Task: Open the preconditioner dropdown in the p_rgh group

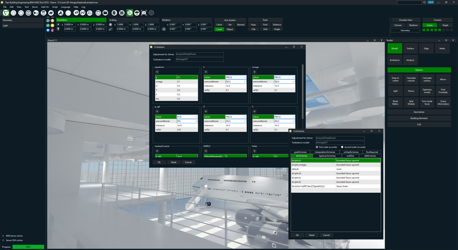Action: (196, 121)
